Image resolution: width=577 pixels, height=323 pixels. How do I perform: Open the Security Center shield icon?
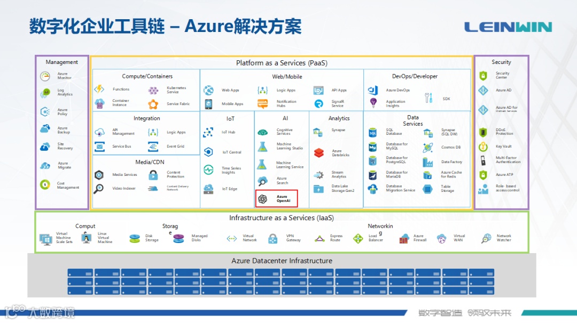click(x=483, y=76)
